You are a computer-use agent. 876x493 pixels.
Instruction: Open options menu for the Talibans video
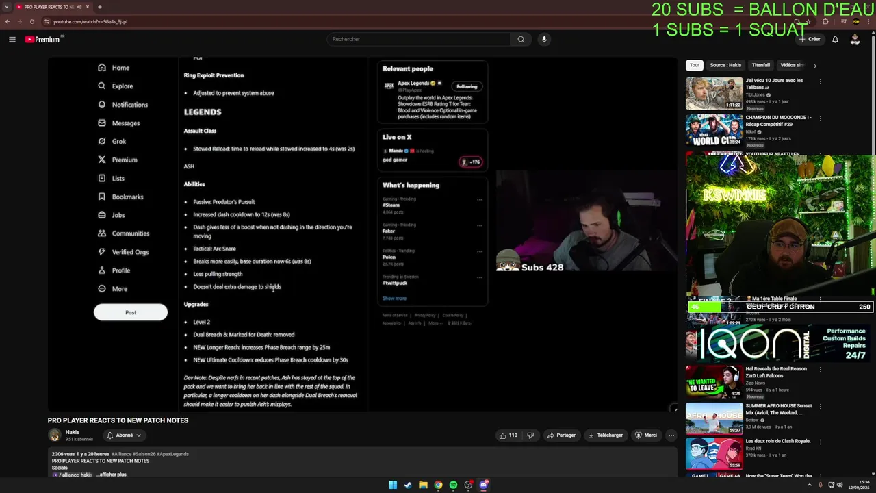pyautogui.click(x=821, y=81)
